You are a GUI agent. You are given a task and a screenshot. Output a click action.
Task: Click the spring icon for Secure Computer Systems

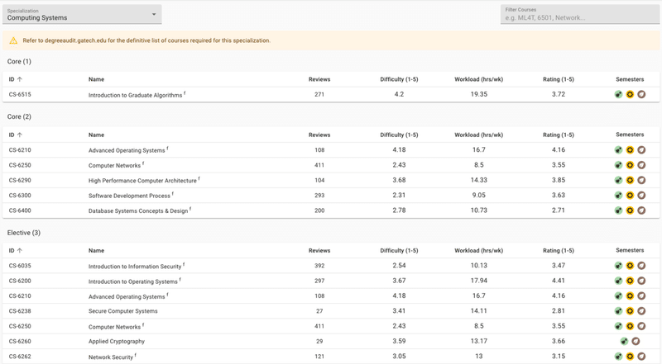click(618, 311)
